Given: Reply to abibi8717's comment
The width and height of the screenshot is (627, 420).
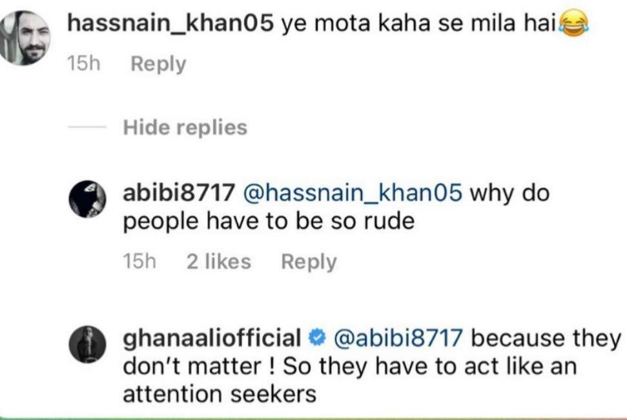Looking at the screenshot, I should pyautogui.click(x=309, y=262).
